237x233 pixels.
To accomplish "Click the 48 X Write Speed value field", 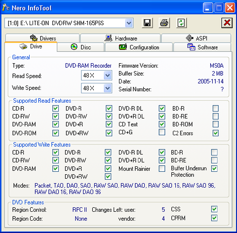I will click(x=96, y=88).
